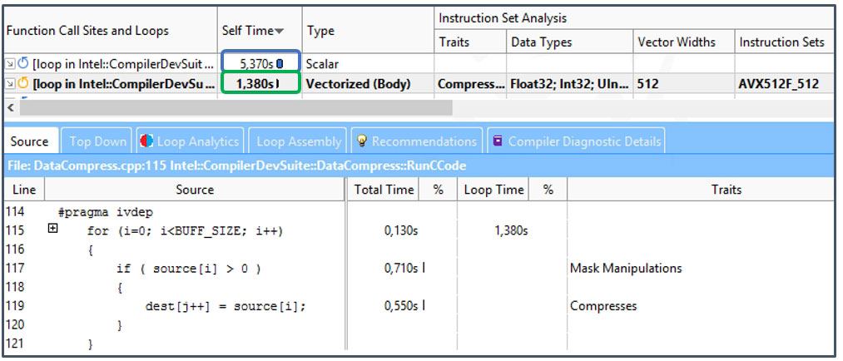Switch to the Top Down tab

point(97,141)
